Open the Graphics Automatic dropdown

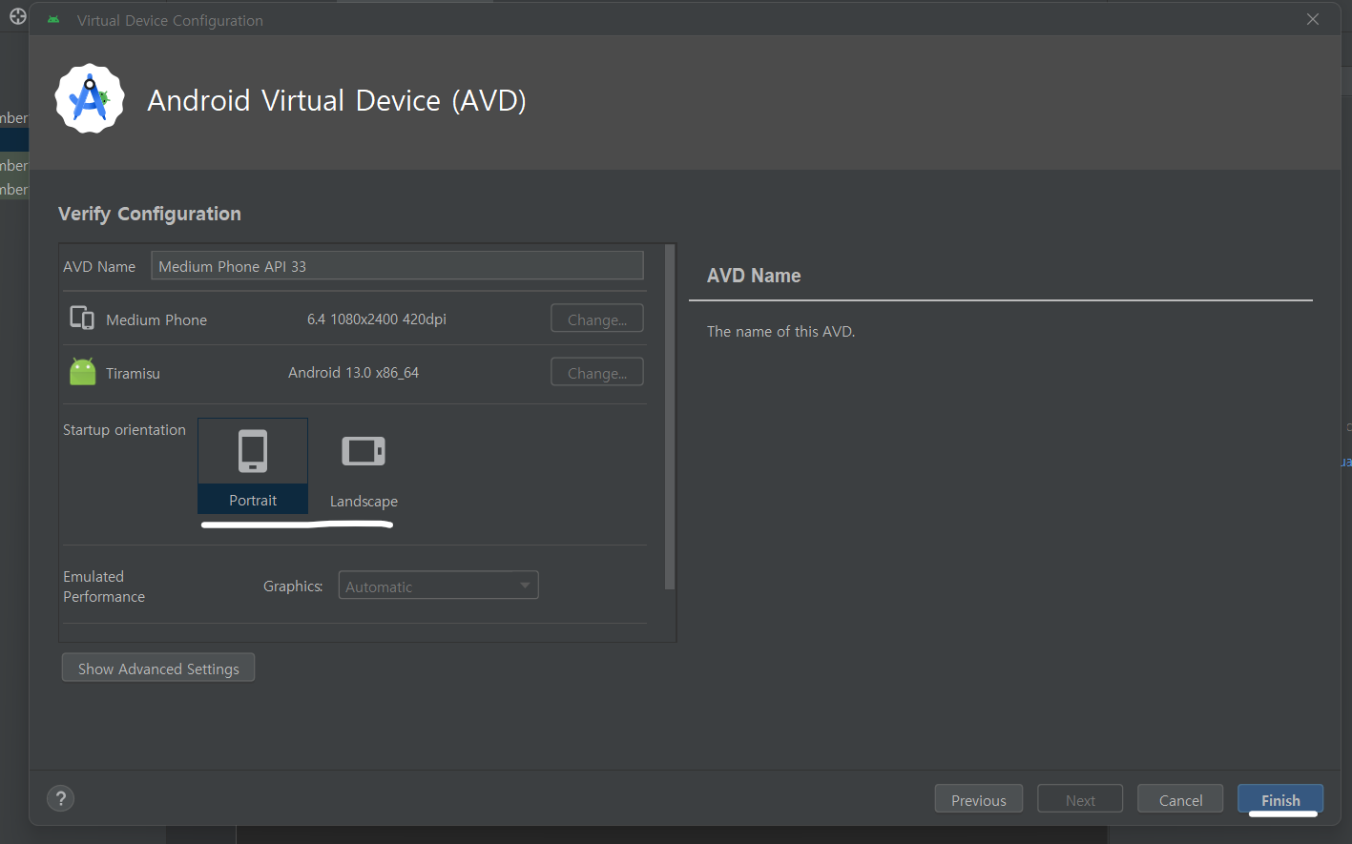(x=439, y=586)
